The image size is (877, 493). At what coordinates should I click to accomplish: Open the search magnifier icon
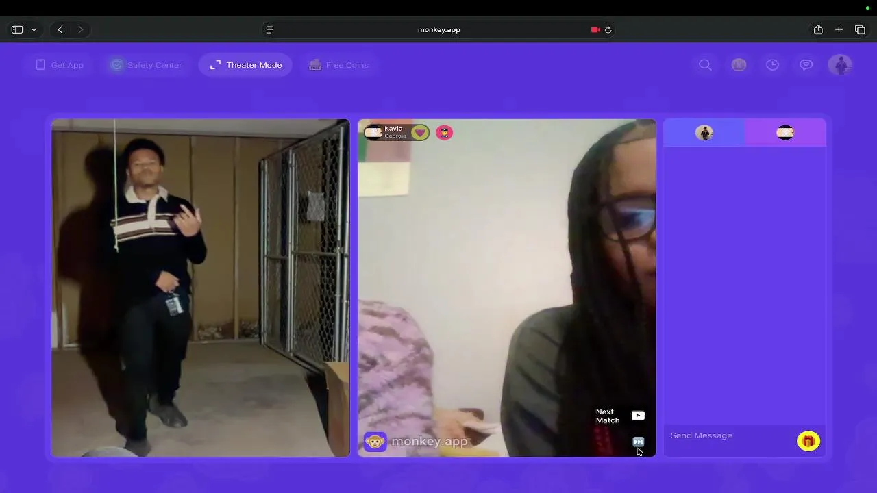[705, 65]
